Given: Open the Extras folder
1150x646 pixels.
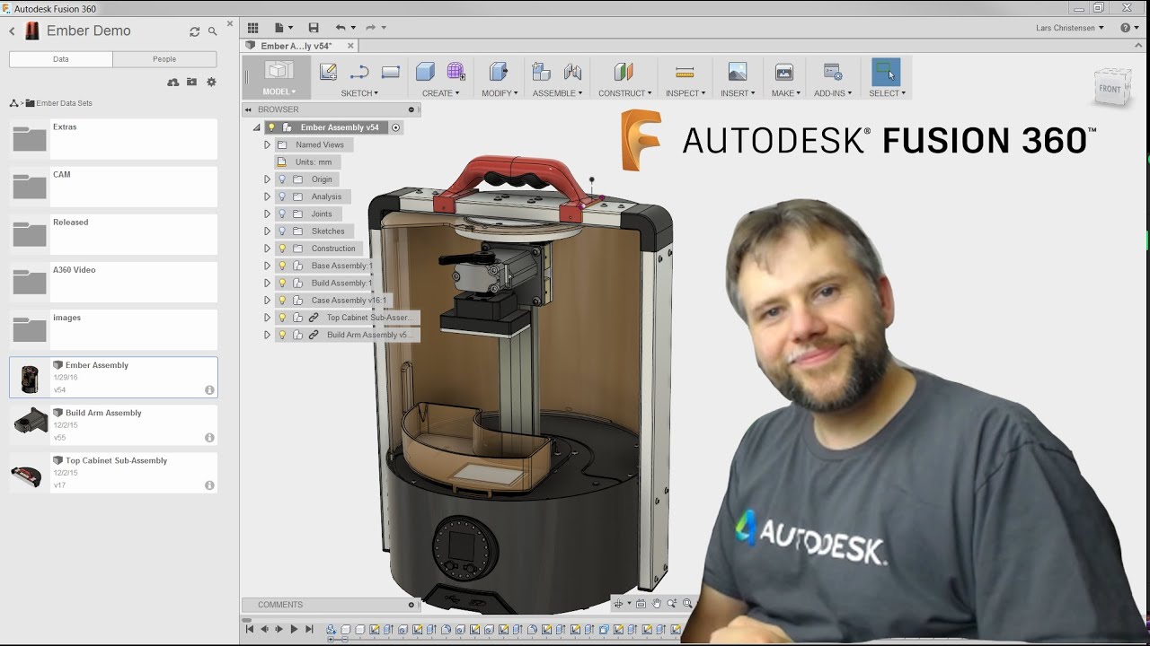Looking at the screenshot, I should [x=113, y=139].
